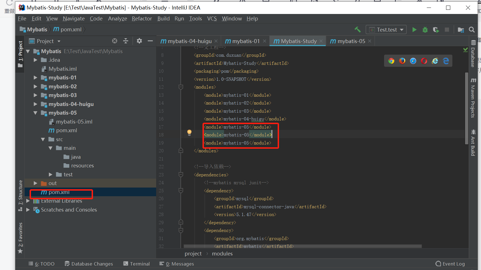Open search everywhere magnifier icon
Image resolution: width=481 pixels, height=270 pixels.
point(472,30)
